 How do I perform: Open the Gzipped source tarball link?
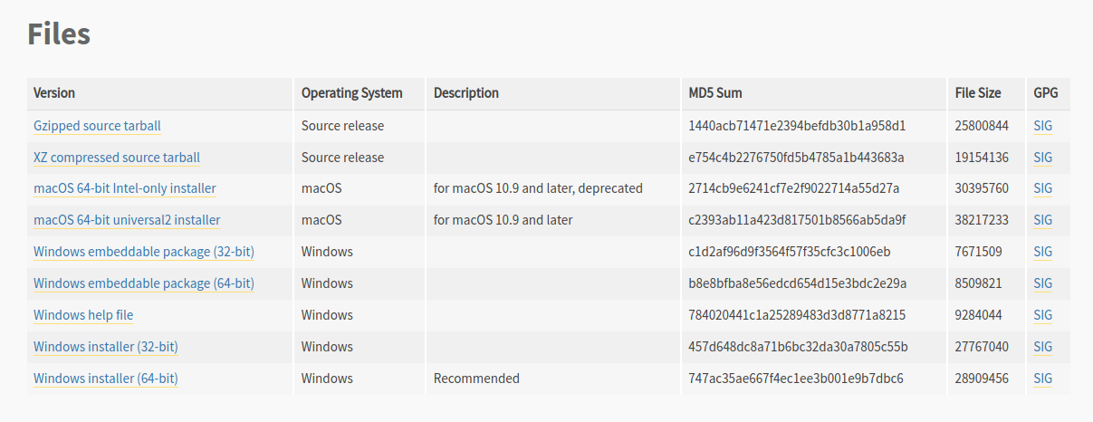point(97,126)
